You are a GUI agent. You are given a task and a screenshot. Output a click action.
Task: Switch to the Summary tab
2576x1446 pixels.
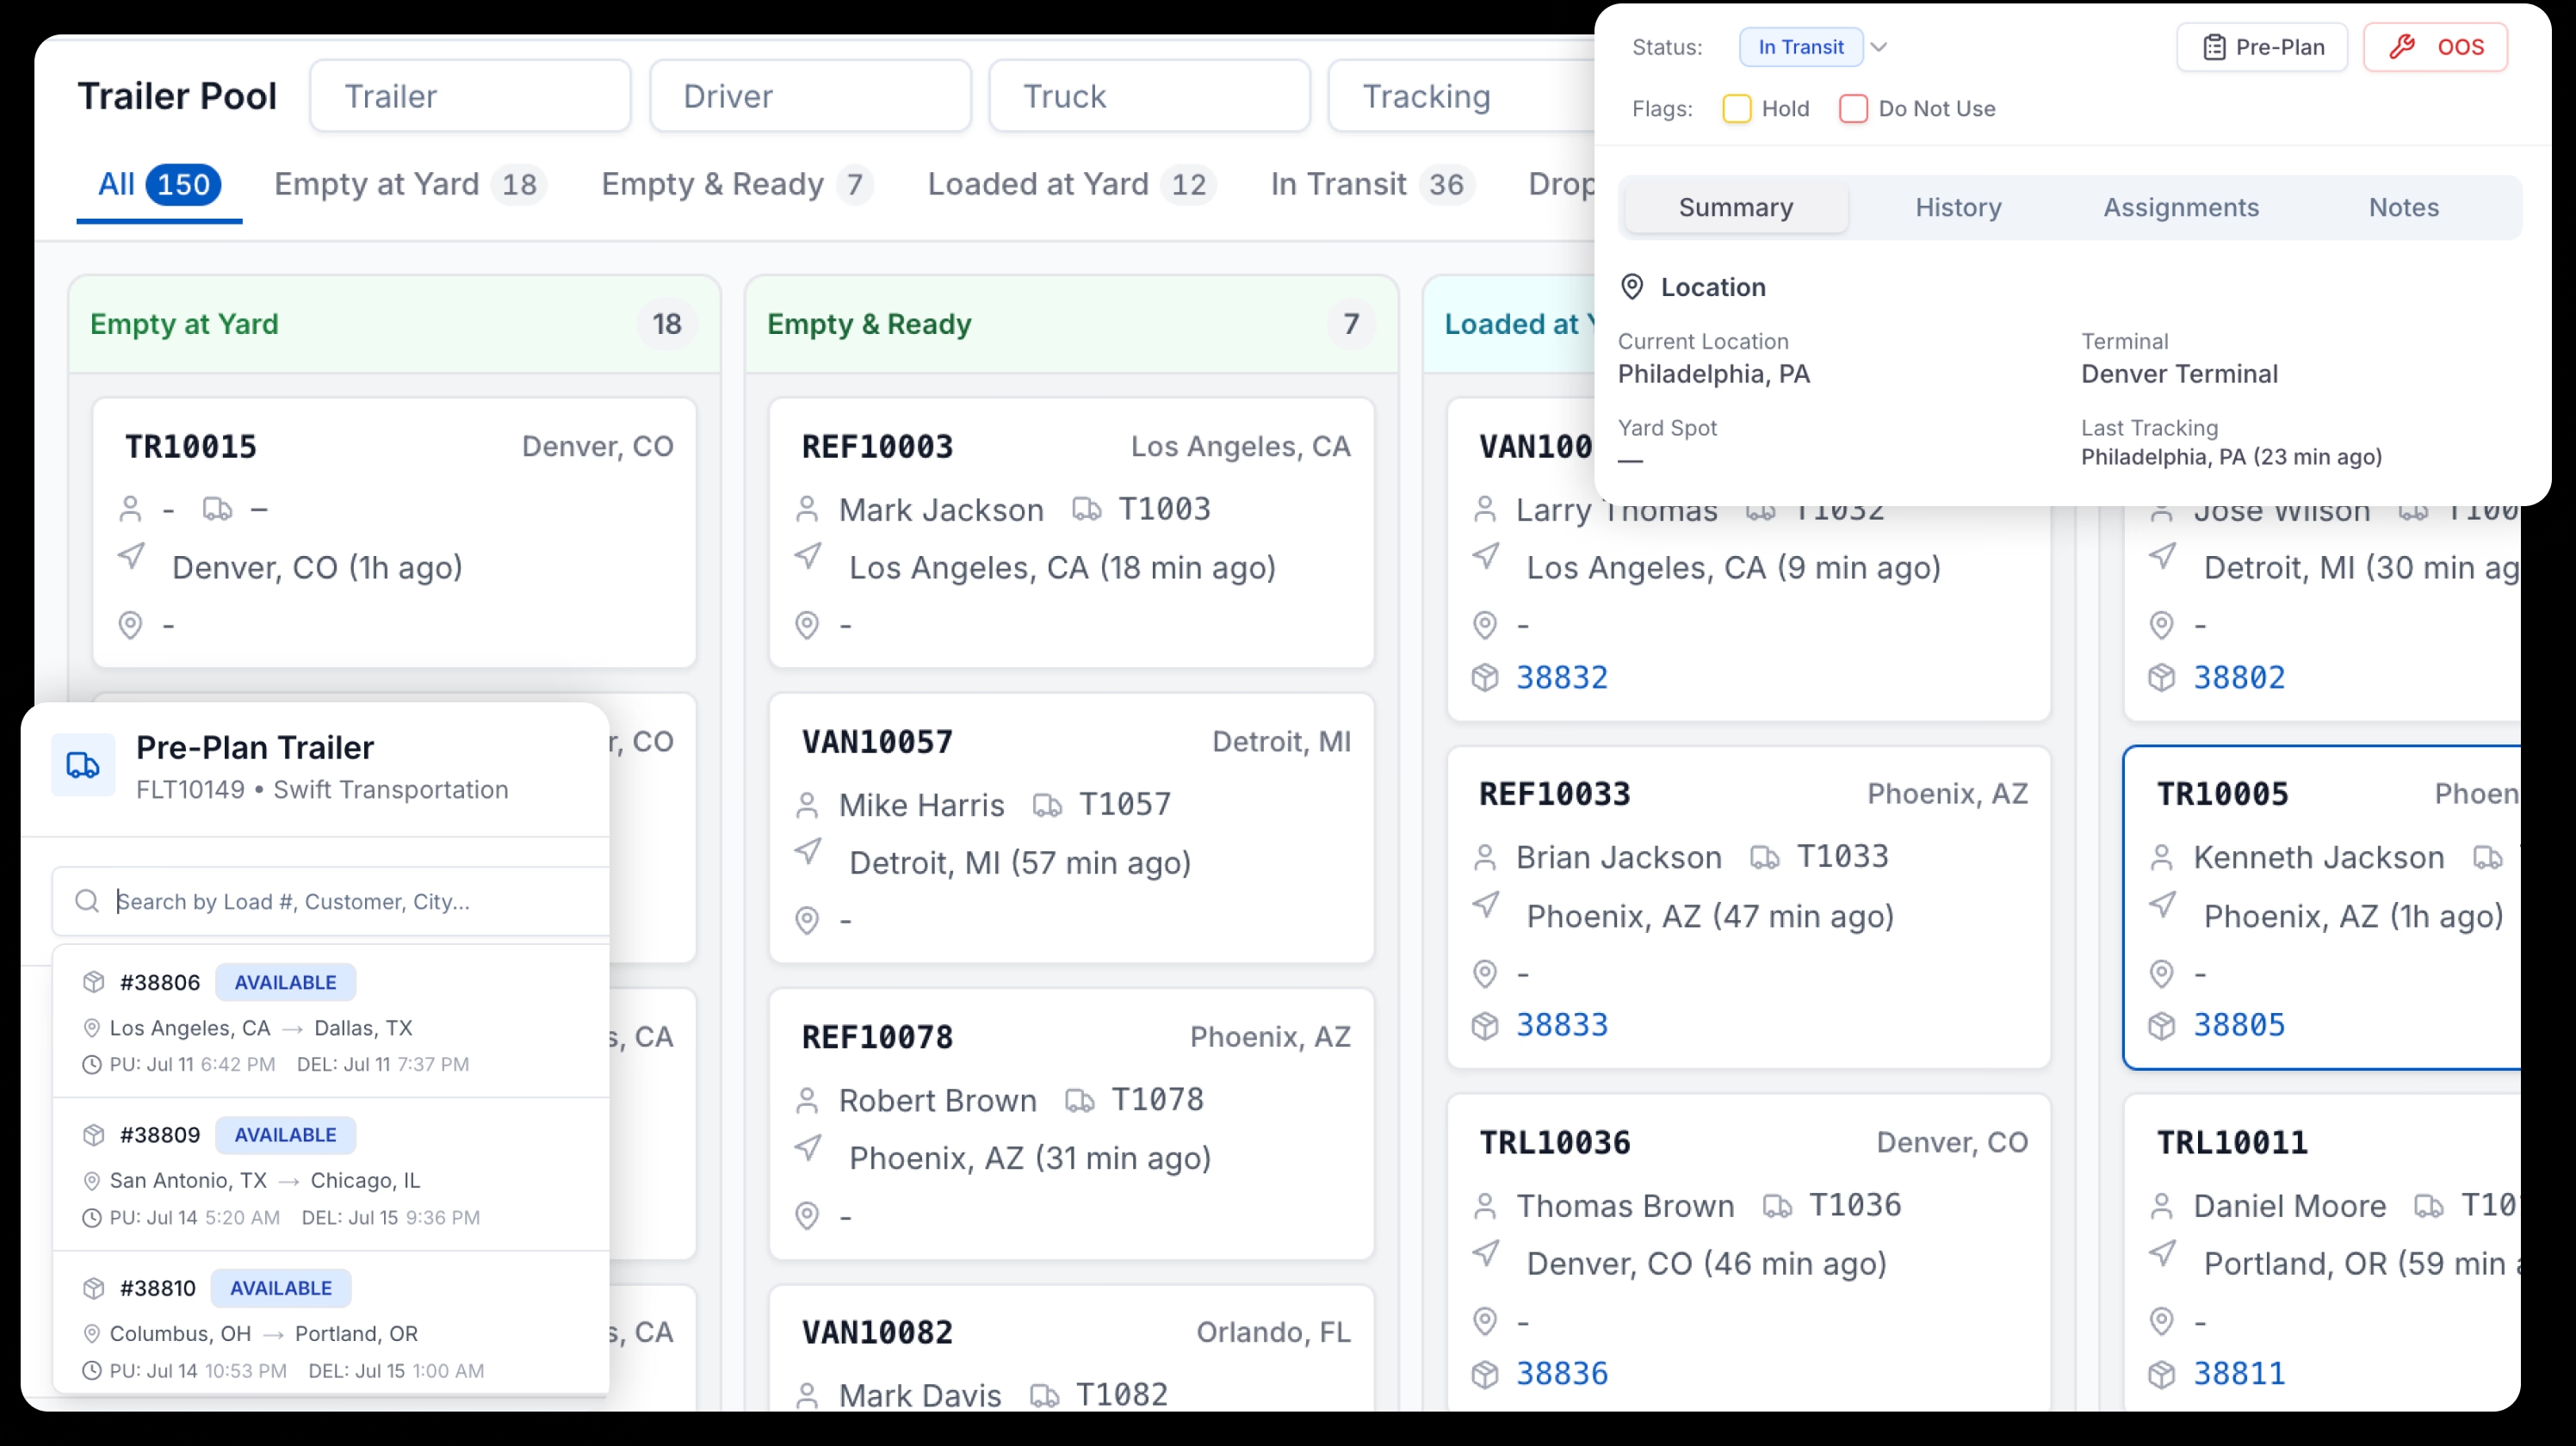(x=1736, y=207)
